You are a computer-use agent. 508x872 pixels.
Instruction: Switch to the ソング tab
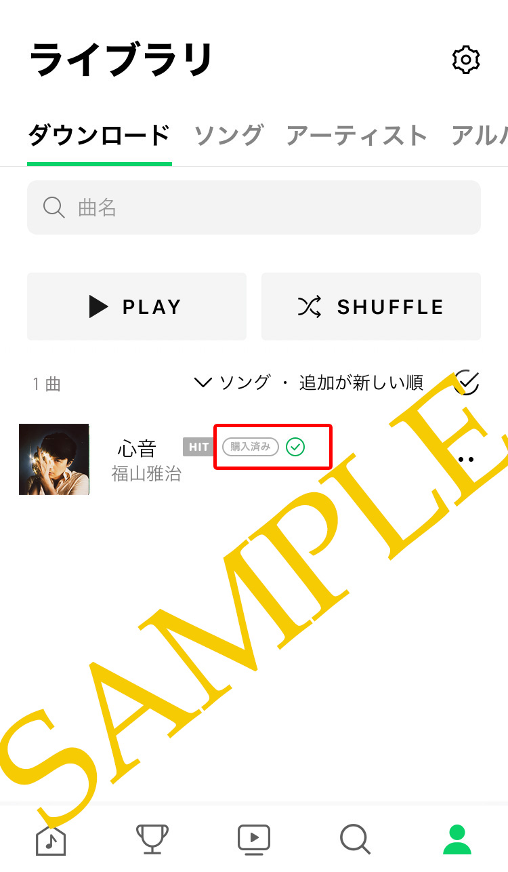click(229, 136)
